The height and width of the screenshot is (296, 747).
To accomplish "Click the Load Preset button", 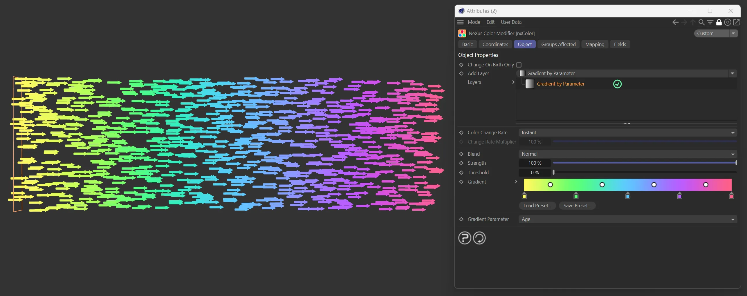I will click(x=537, y=206).
